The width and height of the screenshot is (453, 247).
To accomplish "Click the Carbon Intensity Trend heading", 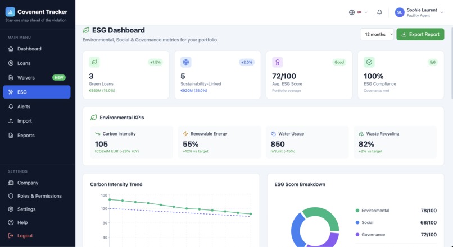I will (116, 184).
